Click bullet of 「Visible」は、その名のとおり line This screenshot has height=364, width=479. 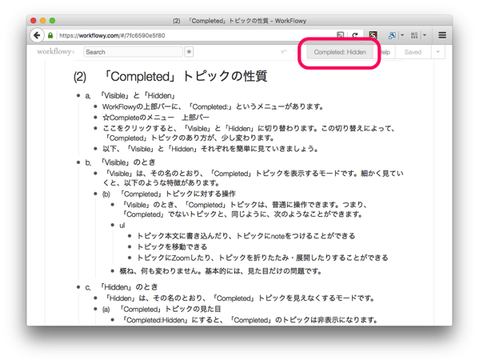tap(95, 174)
